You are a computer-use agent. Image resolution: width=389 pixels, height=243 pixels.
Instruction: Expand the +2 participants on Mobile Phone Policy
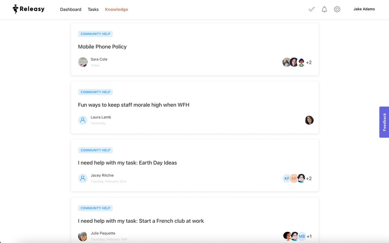tap(309, 62)
